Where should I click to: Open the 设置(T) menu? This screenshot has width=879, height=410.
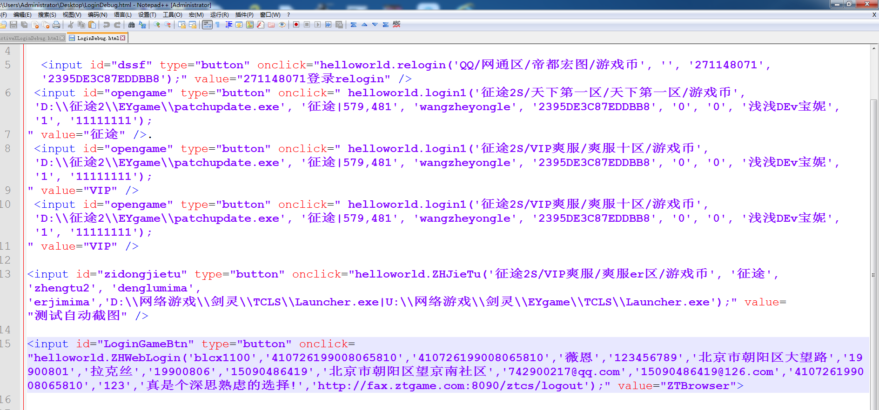point(147,15)
